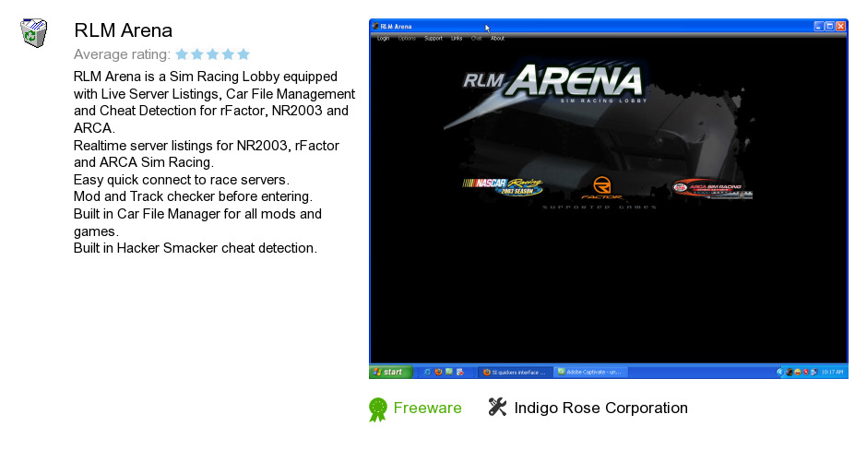Open the Indigo Rose Corporation developer link
Screen dimensions: 867x450
pos(601,408)
